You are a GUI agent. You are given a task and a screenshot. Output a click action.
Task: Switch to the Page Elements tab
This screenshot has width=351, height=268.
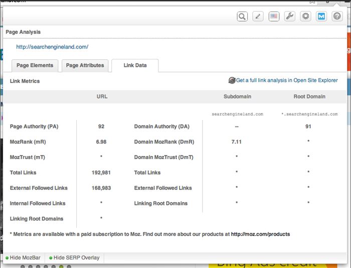35,65
